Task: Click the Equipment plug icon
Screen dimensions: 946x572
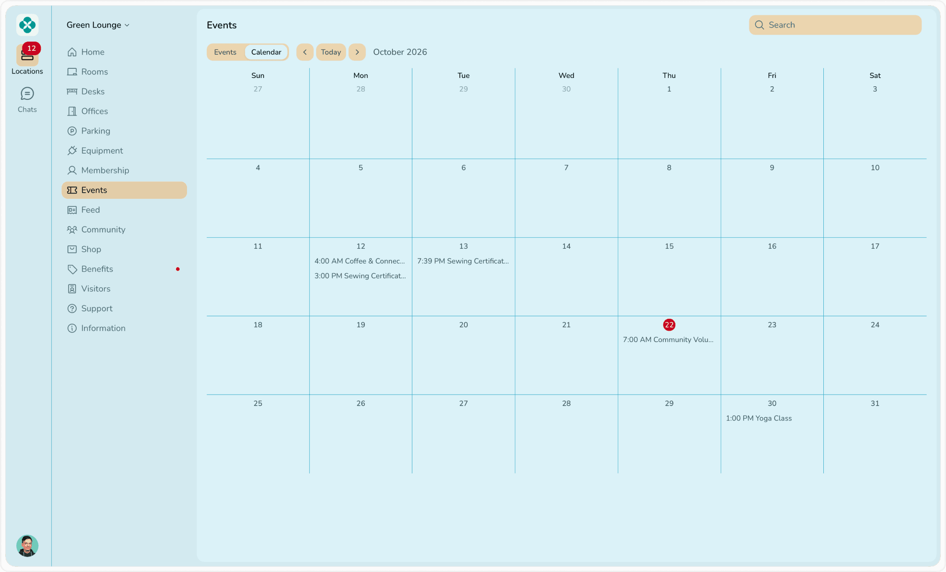Action: tap(72, 151)
